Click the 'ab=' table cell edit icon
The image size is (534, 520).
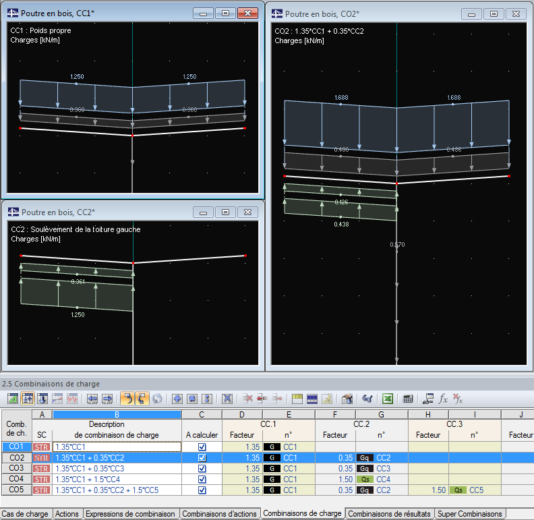click(x=428, y=399)
